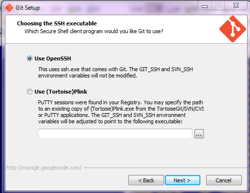Close the Git Setup window
The image size is (250, 193).
pyautogui.click(x=236, y=6)
